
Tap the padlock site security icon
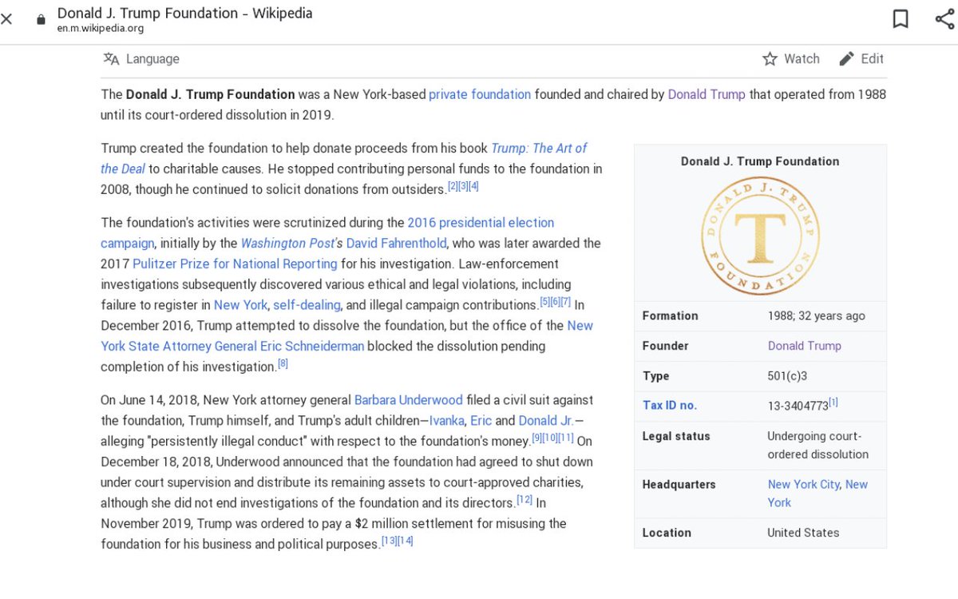41,20
